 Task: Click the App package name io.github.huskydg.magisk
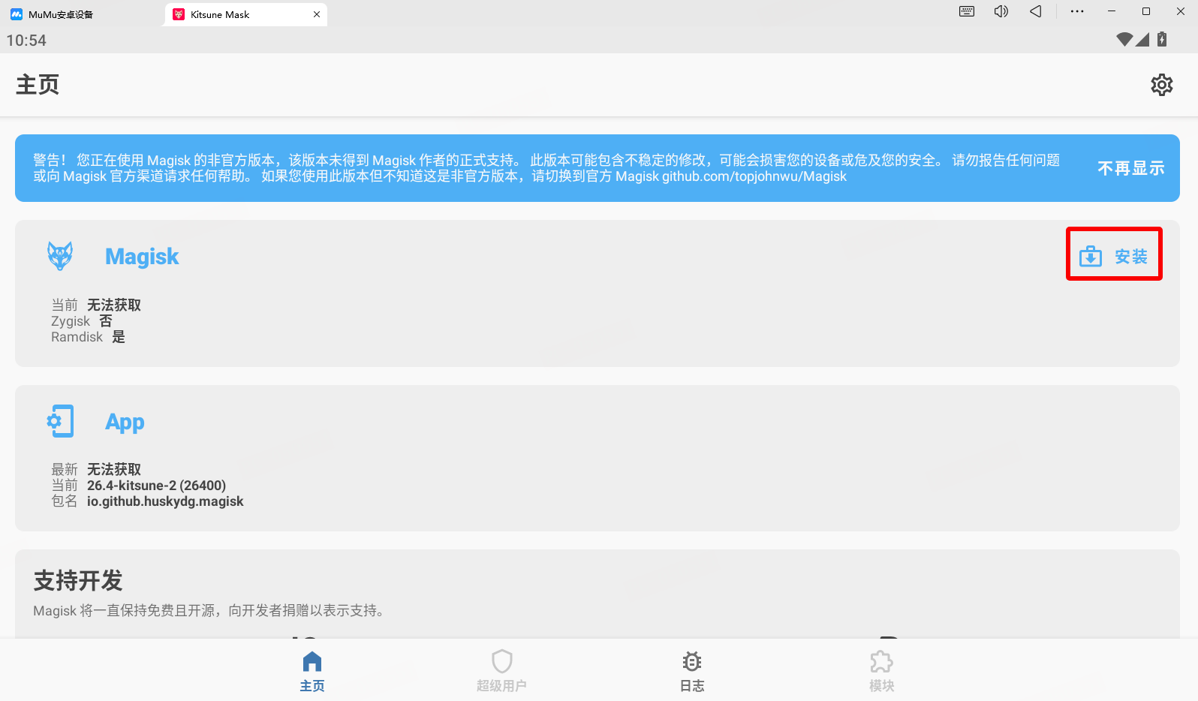165,501
